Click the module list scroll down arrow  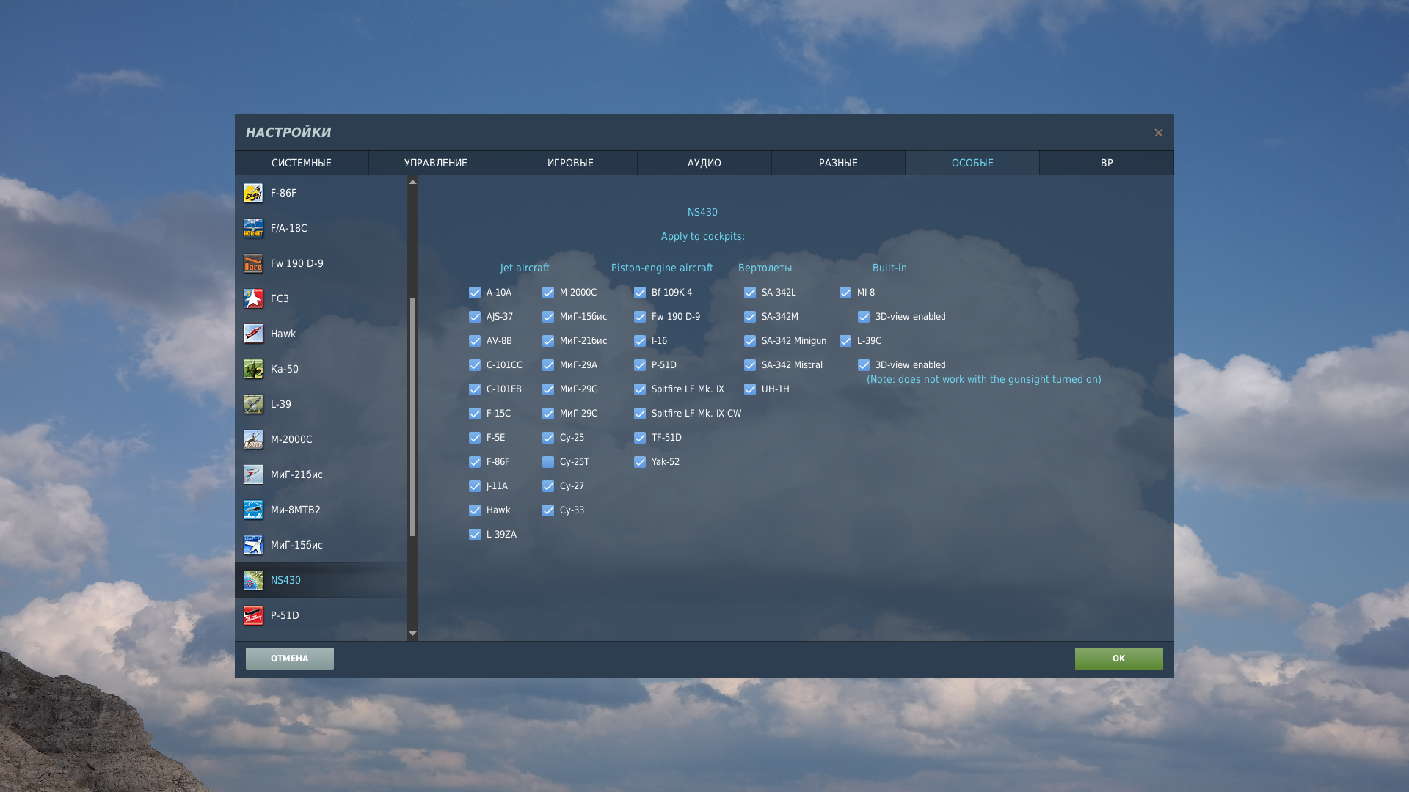(x=412, y=634)
